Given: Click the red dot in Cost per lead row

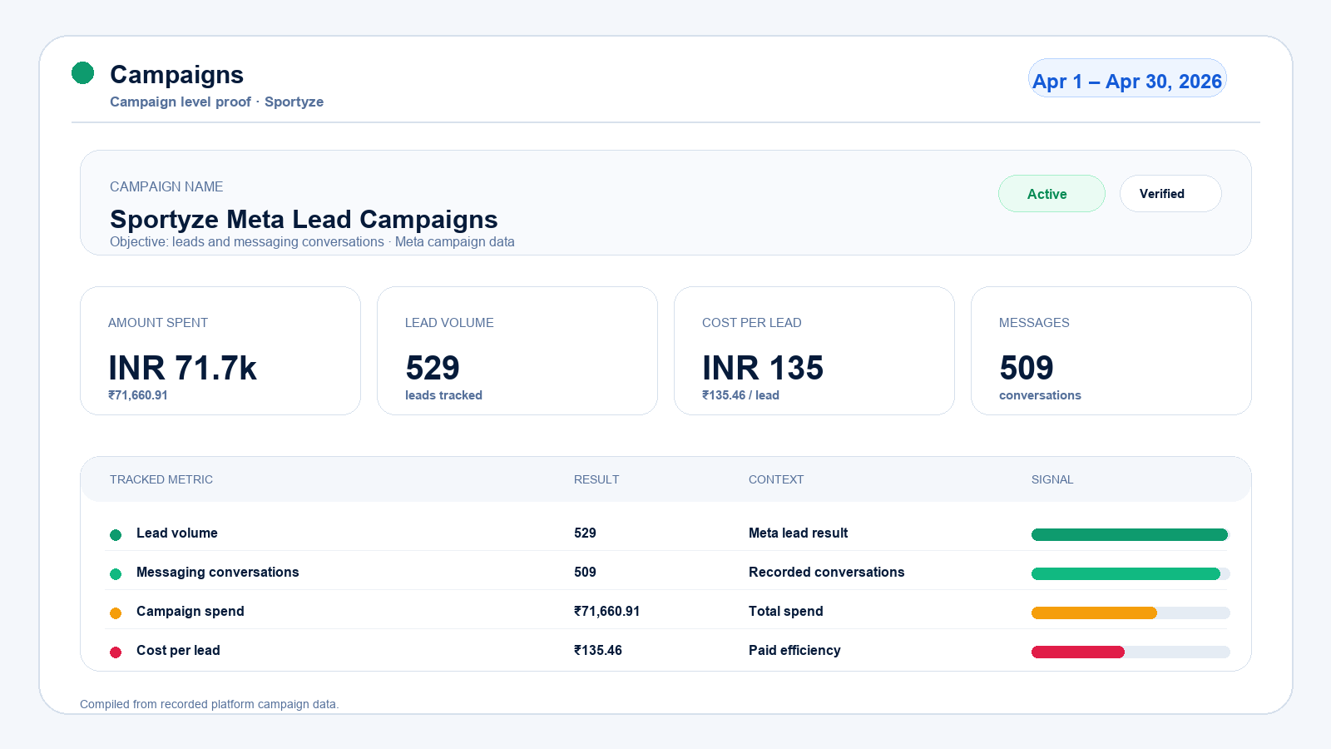Looking at the screenshot, I should coord(116,652).
